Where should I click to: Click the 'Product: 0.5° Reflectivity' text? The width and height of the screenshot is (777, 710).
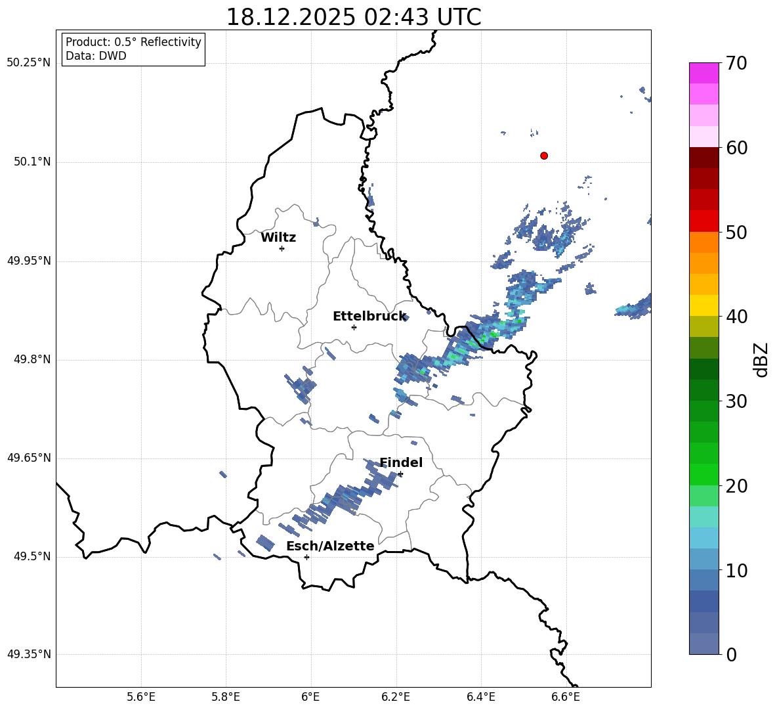pyautogui.click(x=133, y=41)
